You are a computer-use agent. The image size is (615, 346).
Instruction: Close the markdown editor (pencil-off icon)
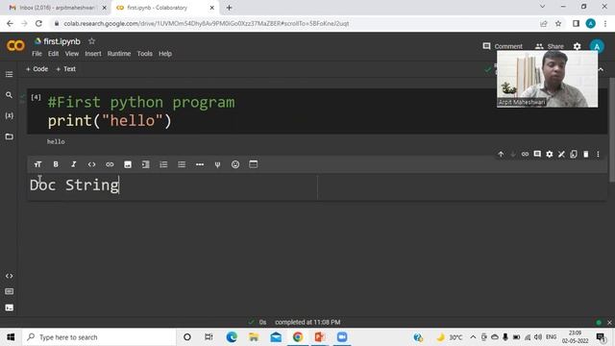tap(561, 154)
